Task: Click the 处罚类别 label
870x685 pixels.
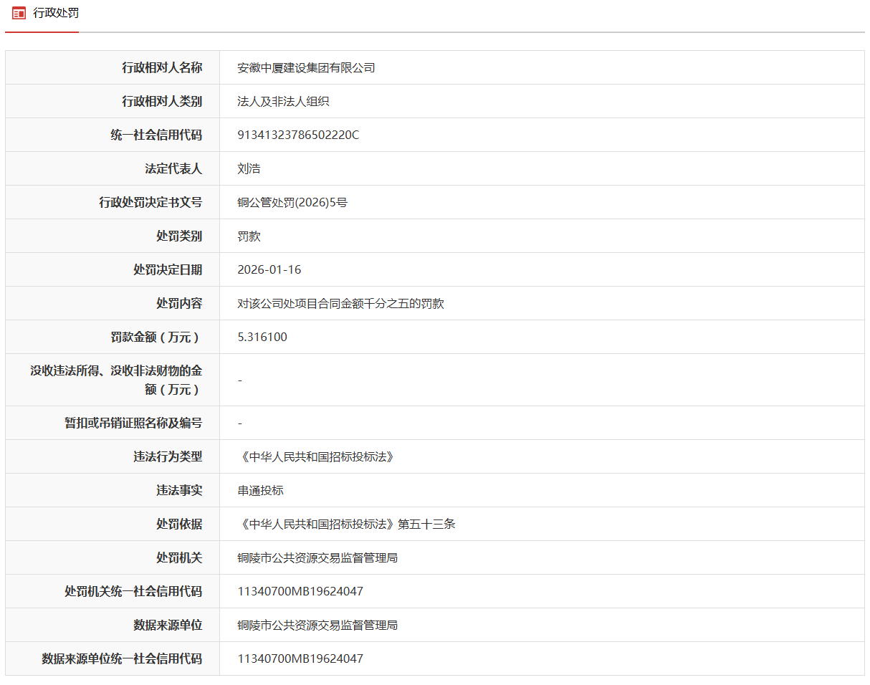Action: point(179,236)
